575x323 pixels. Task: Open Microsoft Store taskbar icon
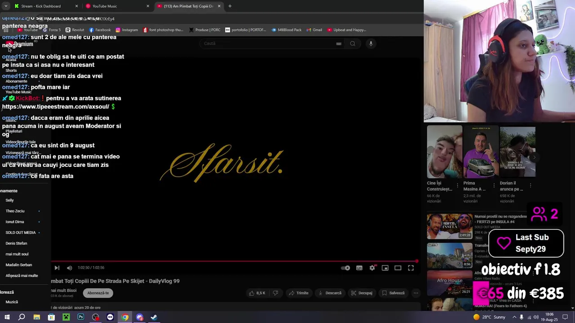coord(52,317)
